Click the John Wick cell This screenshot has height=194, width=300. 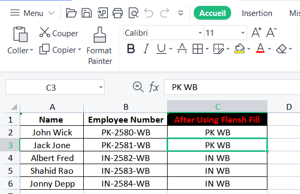pos(52,132)
